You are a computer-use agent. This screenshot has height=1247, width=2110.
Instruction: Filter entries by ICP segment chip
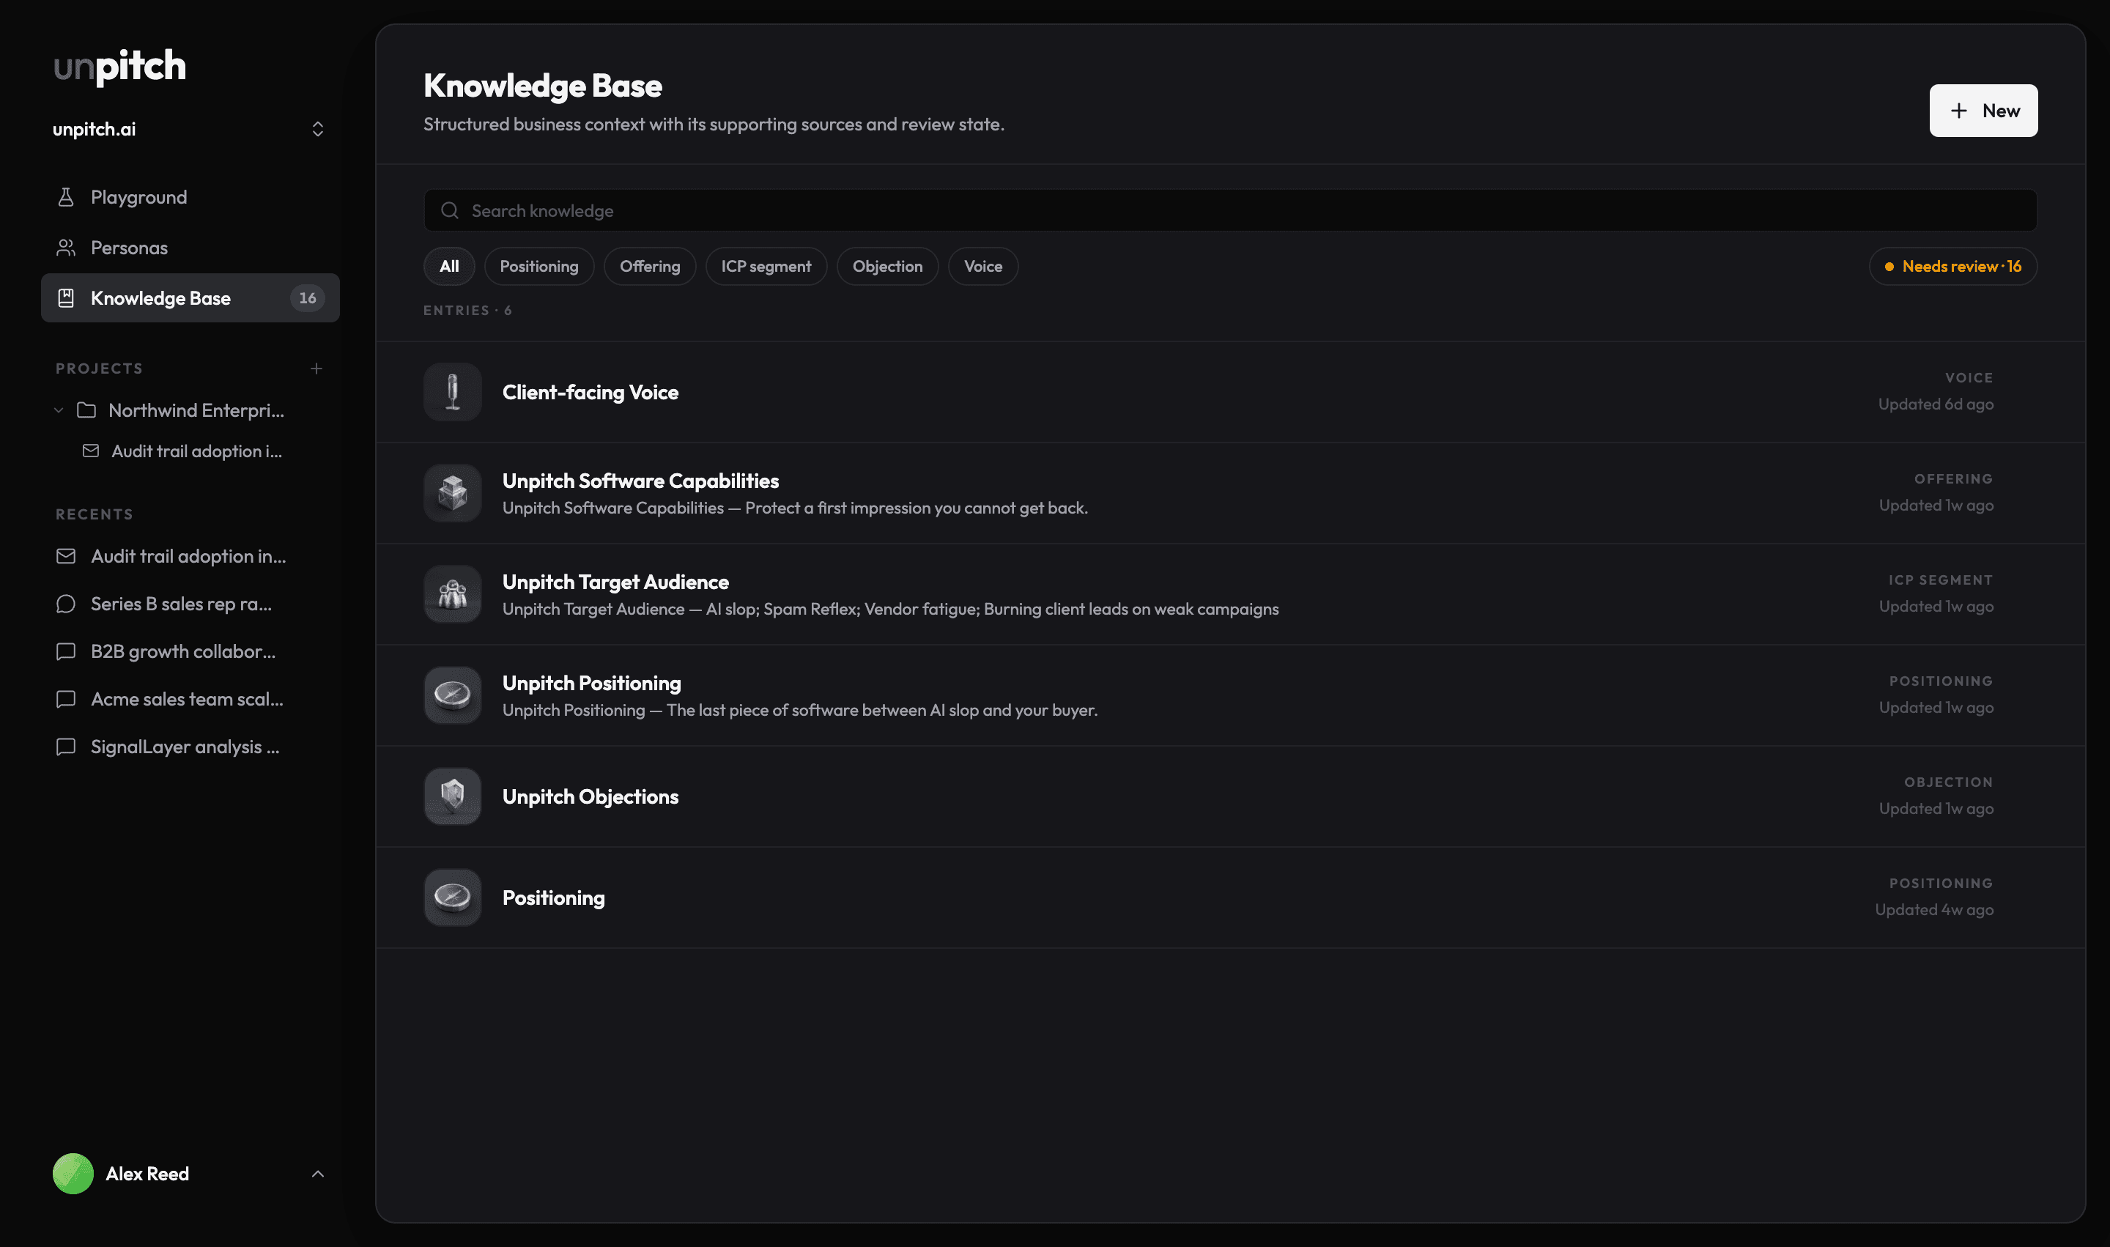tap(766, 265)
